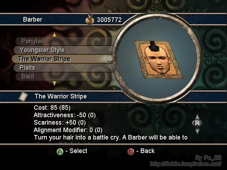
Task: Toggle the round knob on The Warrior Stripe row
Action: point(110,59)
